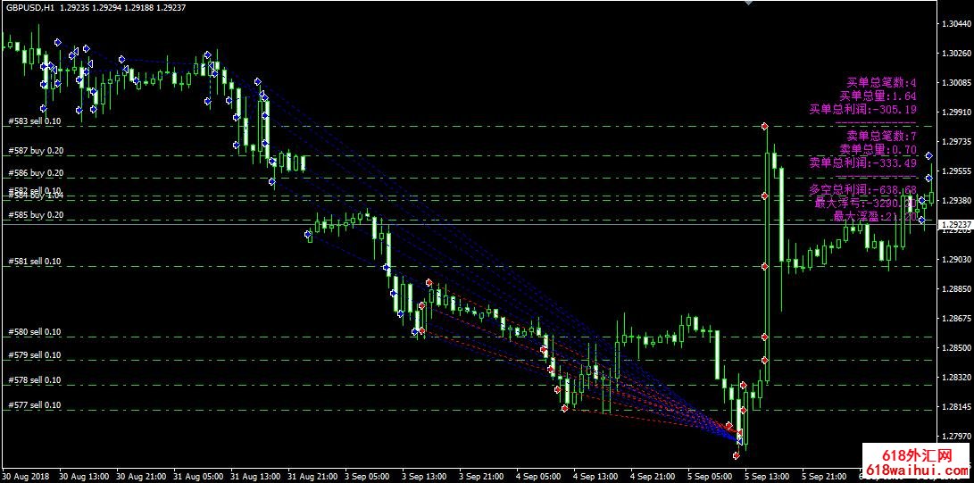974x483 pixels.
Task: Click the 31 Aug 13:00 time label
Action: [x=254, y=476]
